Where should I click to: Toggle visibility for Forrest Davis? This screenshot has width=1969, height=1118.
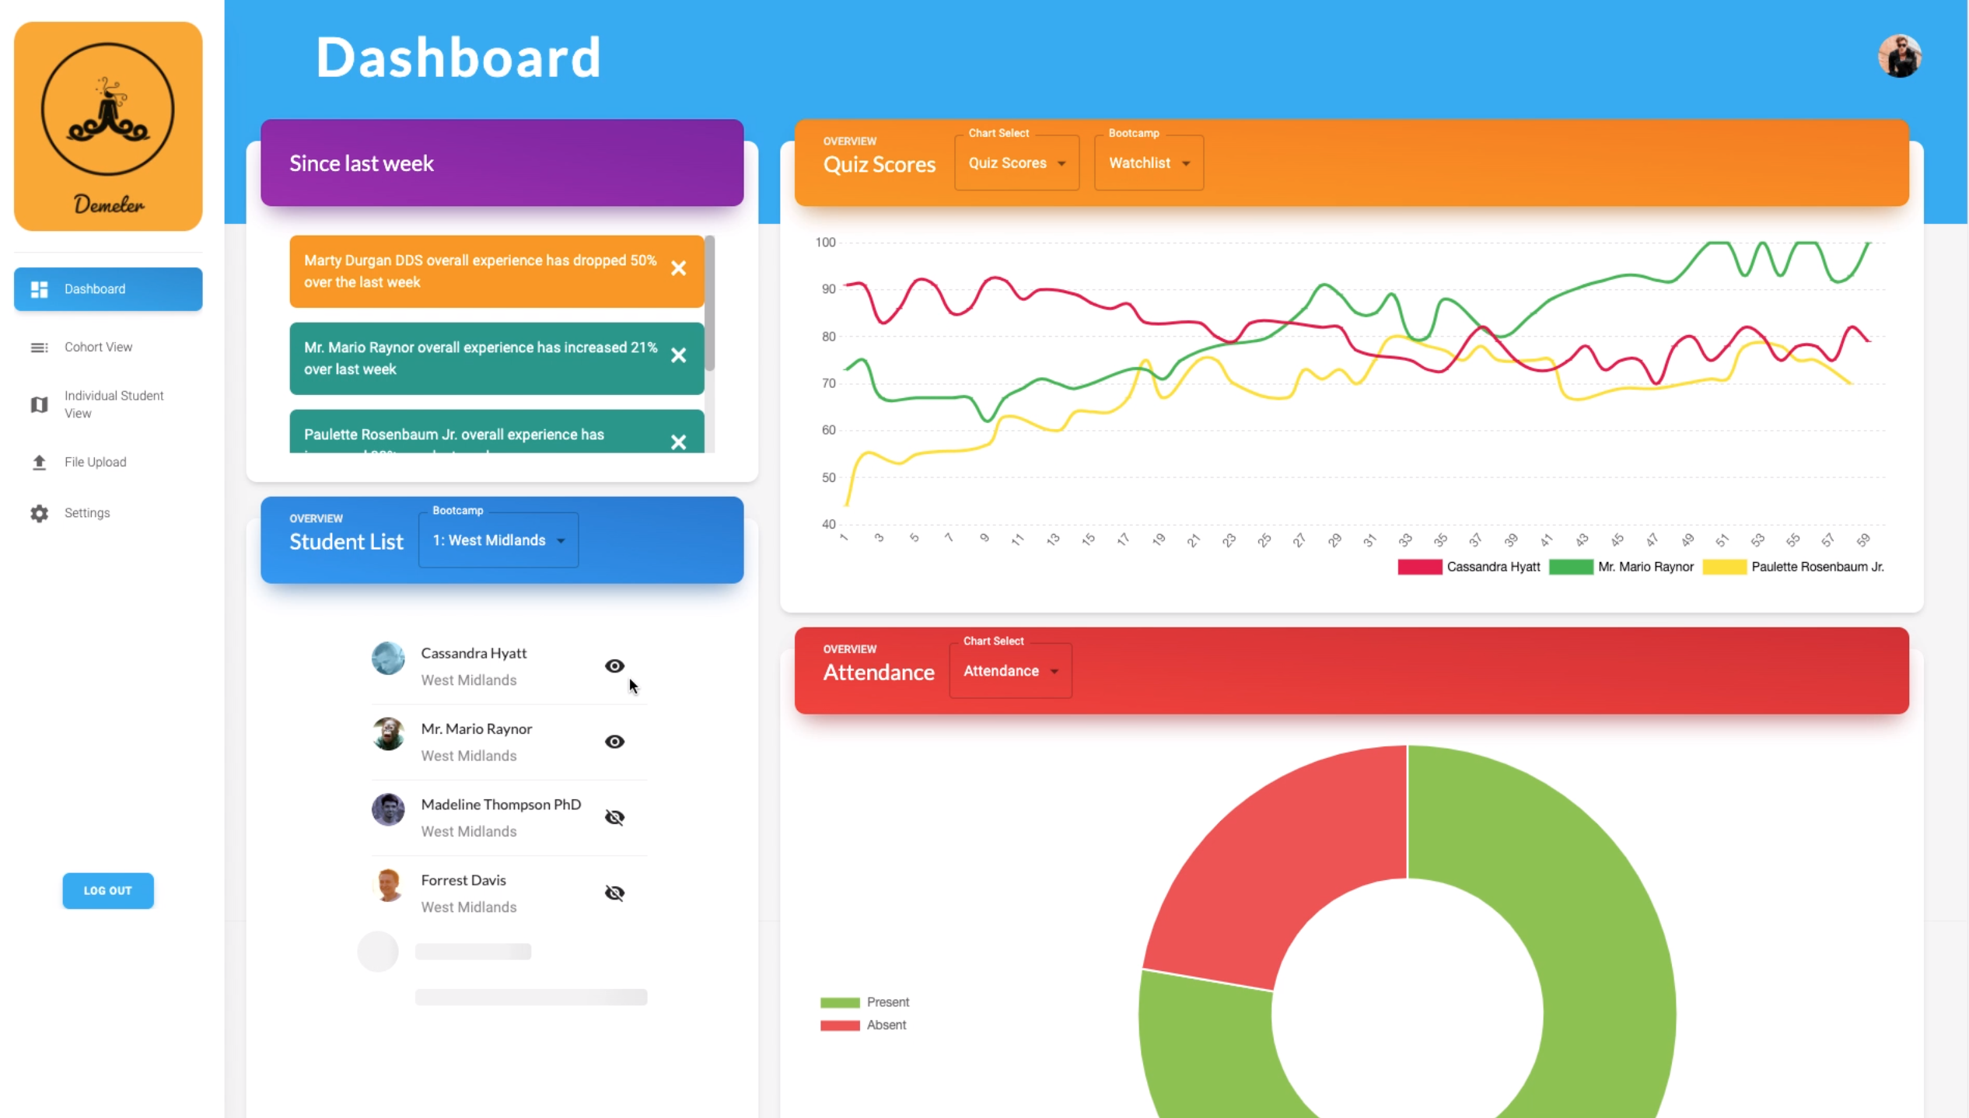click(614, 893)
